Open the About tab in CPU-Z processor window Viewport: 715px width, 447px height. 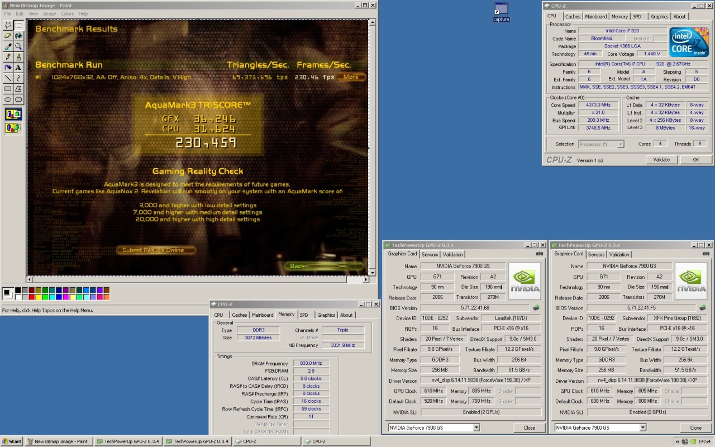click(679, 17)
